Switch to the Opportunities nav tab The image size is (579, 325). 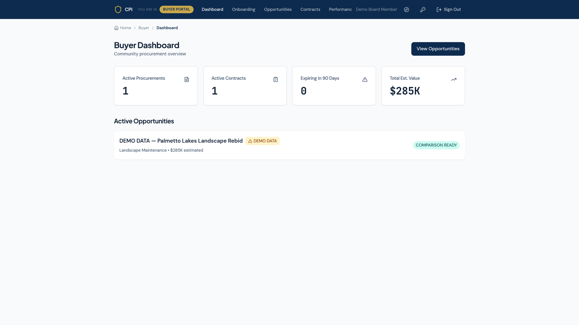click(278, 9)
